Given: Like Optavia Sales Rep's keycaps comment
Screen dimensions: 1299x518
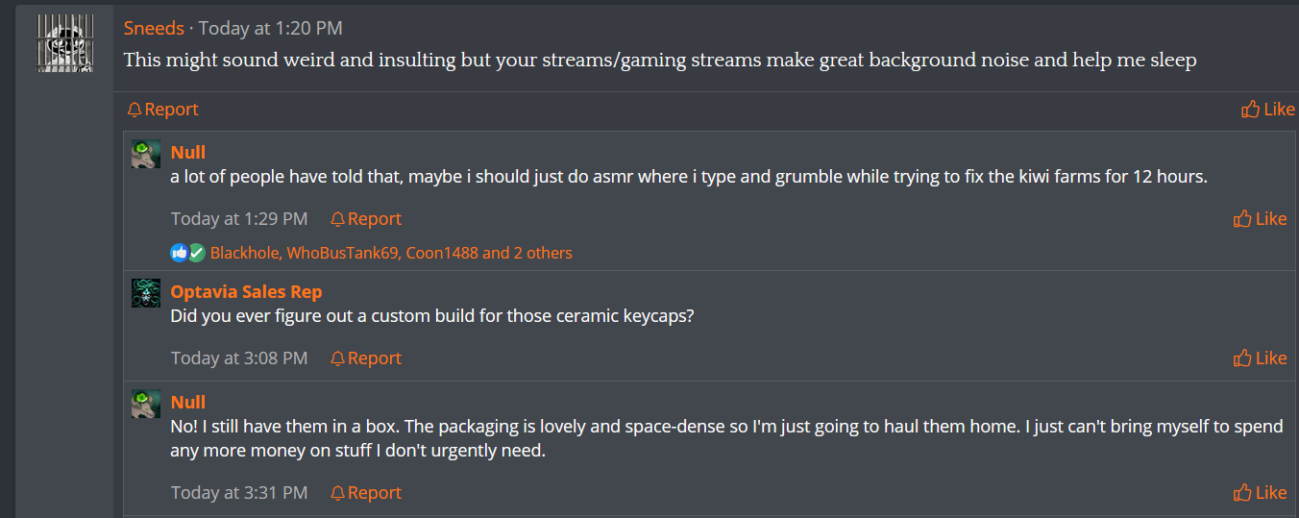Looking at the screenshot, I should tap(1260, 358).
